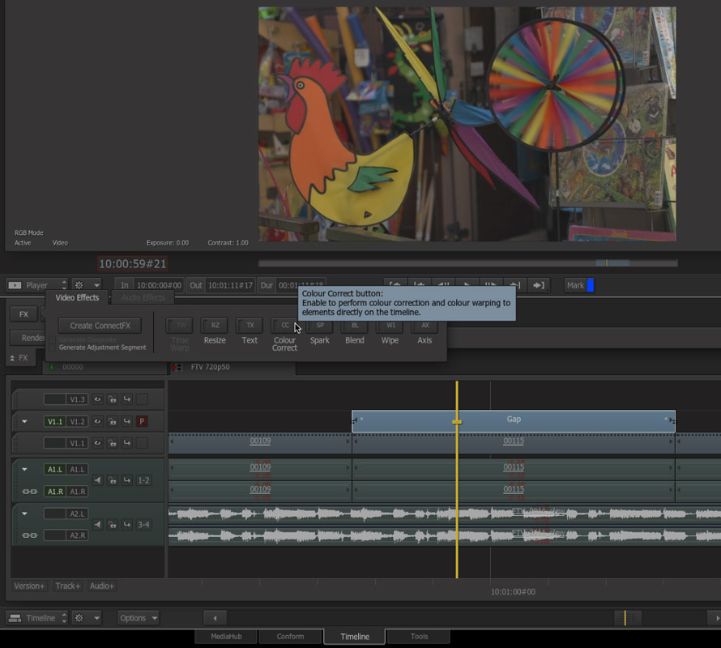Click the Track+ button to add a track
The width and height of the screenshot is (721, 648).
[67, 586]
